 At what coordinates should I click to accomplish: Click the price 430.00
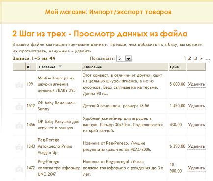coord(176,125)
